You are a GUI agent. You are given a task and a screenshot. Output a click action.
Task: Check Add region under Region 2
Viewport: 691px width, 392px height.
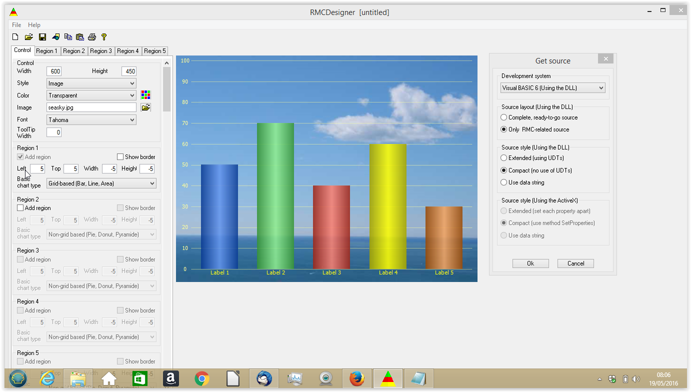click(x=20, y=208)
